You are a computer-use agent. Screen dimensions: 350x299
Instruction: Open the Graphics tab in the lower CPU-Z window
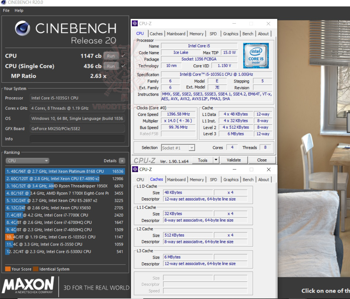(231, 180)
